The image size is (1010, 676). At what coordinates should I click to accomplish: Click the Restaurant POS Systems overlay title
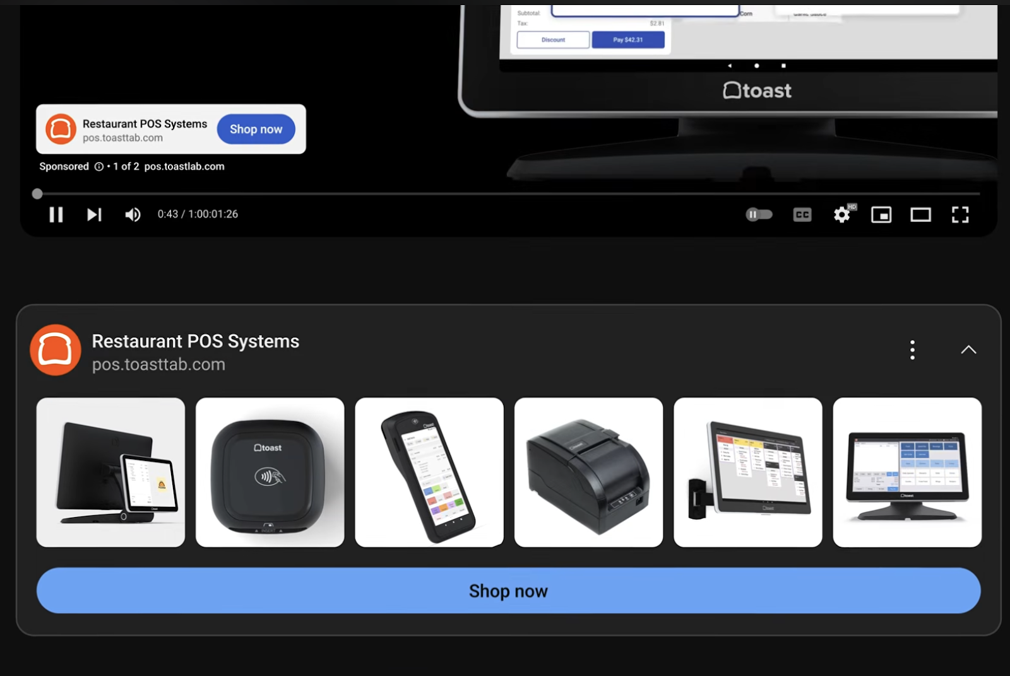(145, 124)
